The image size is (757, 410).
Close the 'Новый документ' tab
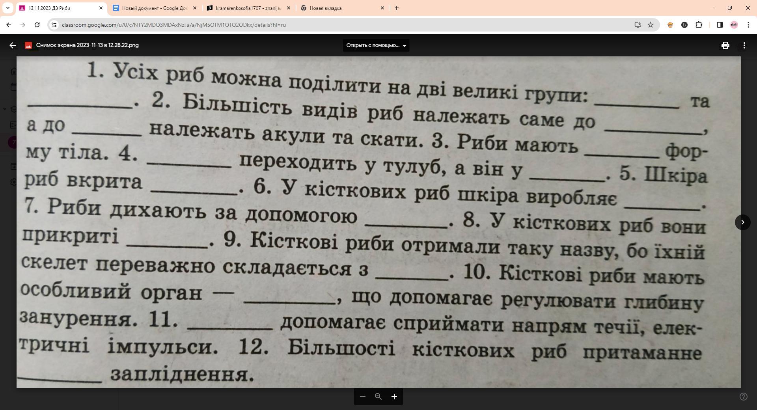[x=194, y=8]
